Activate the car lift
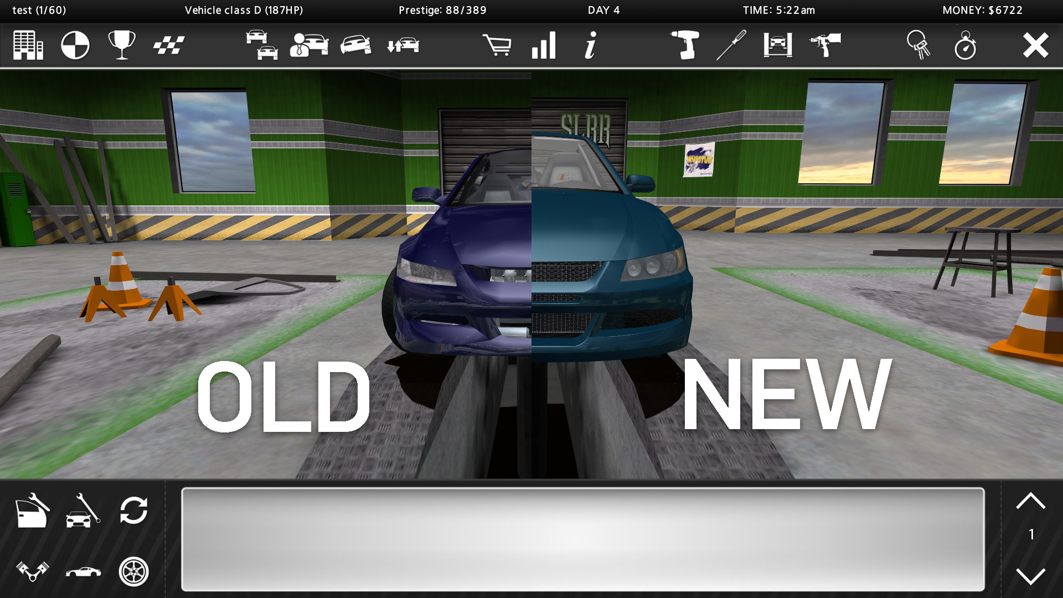The width and height of the screenshot is (1063, 598). 776,45
